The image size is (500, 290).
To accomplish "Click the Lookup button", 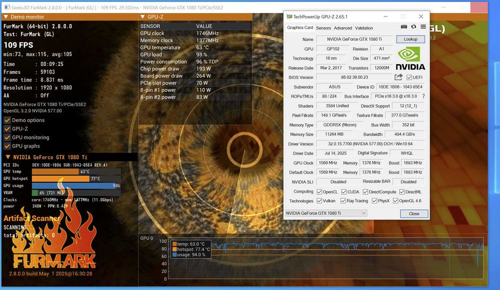I will coord(410,39).
